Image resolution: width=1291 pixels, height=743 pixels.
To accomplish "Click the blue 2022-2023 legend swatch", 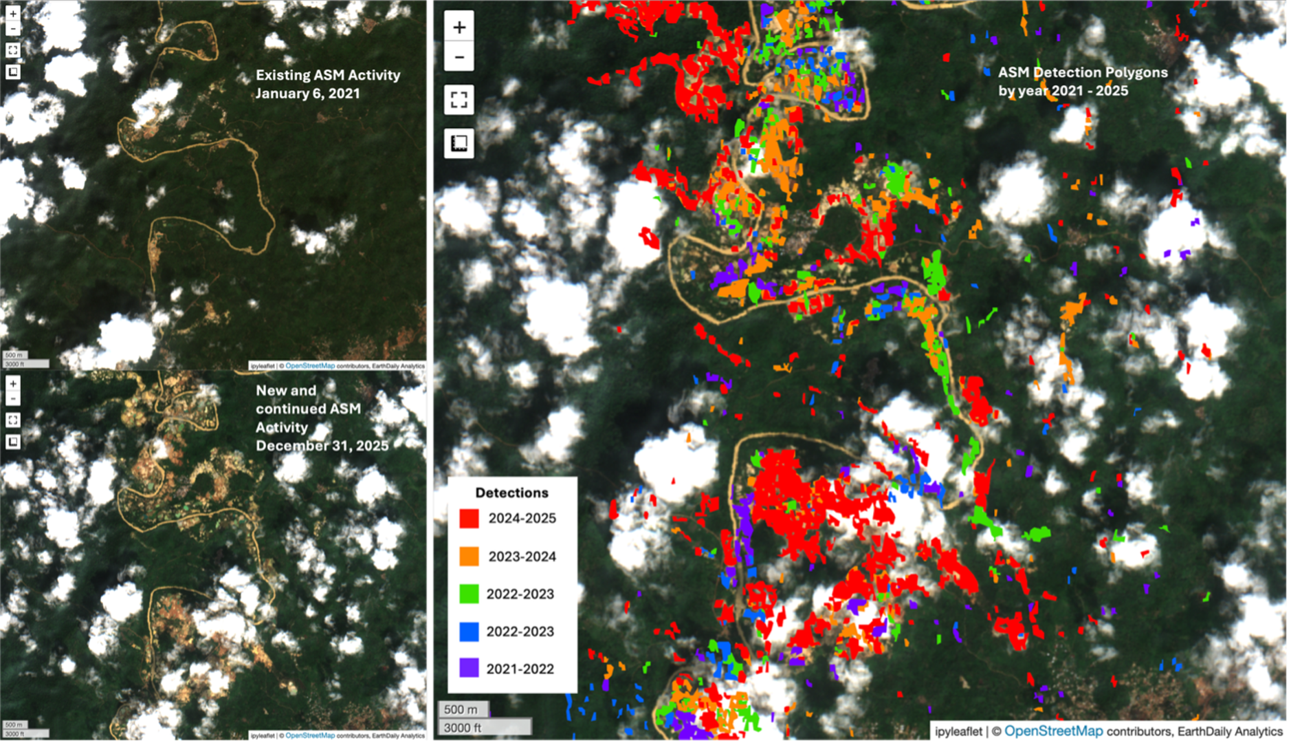I will coord(469,631).
